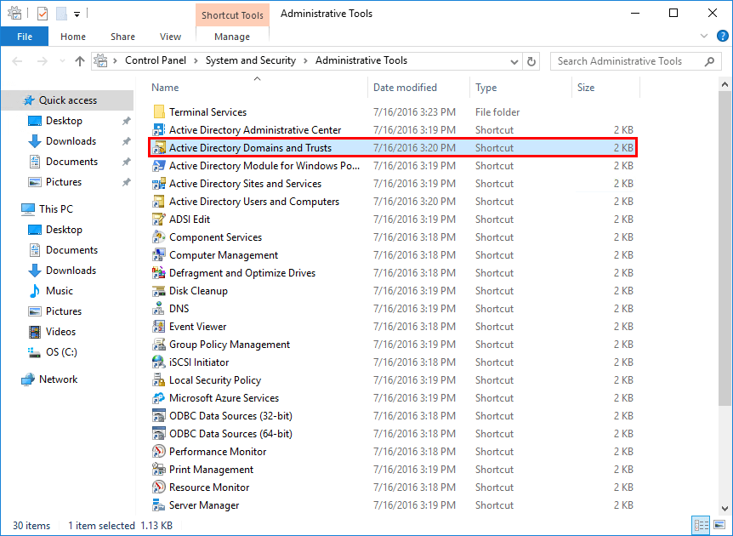Click the ODBC Data Sources (64-bit) icon
733x536 pixels.
click(159, 434)
